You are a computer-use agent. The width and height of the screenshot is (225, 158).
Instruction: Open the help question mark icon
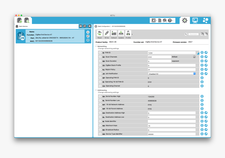pos(170,20)
